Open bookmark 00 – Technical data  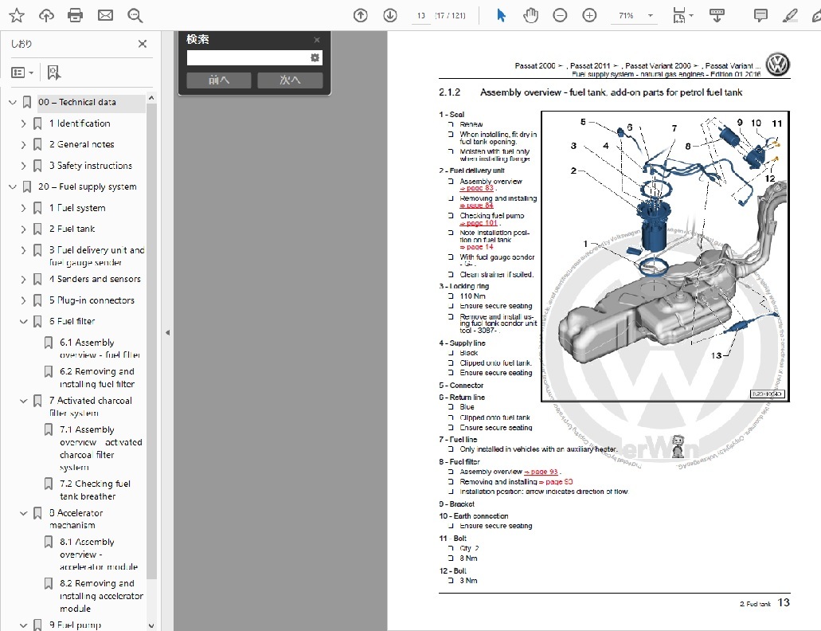(x=77, y=103)
